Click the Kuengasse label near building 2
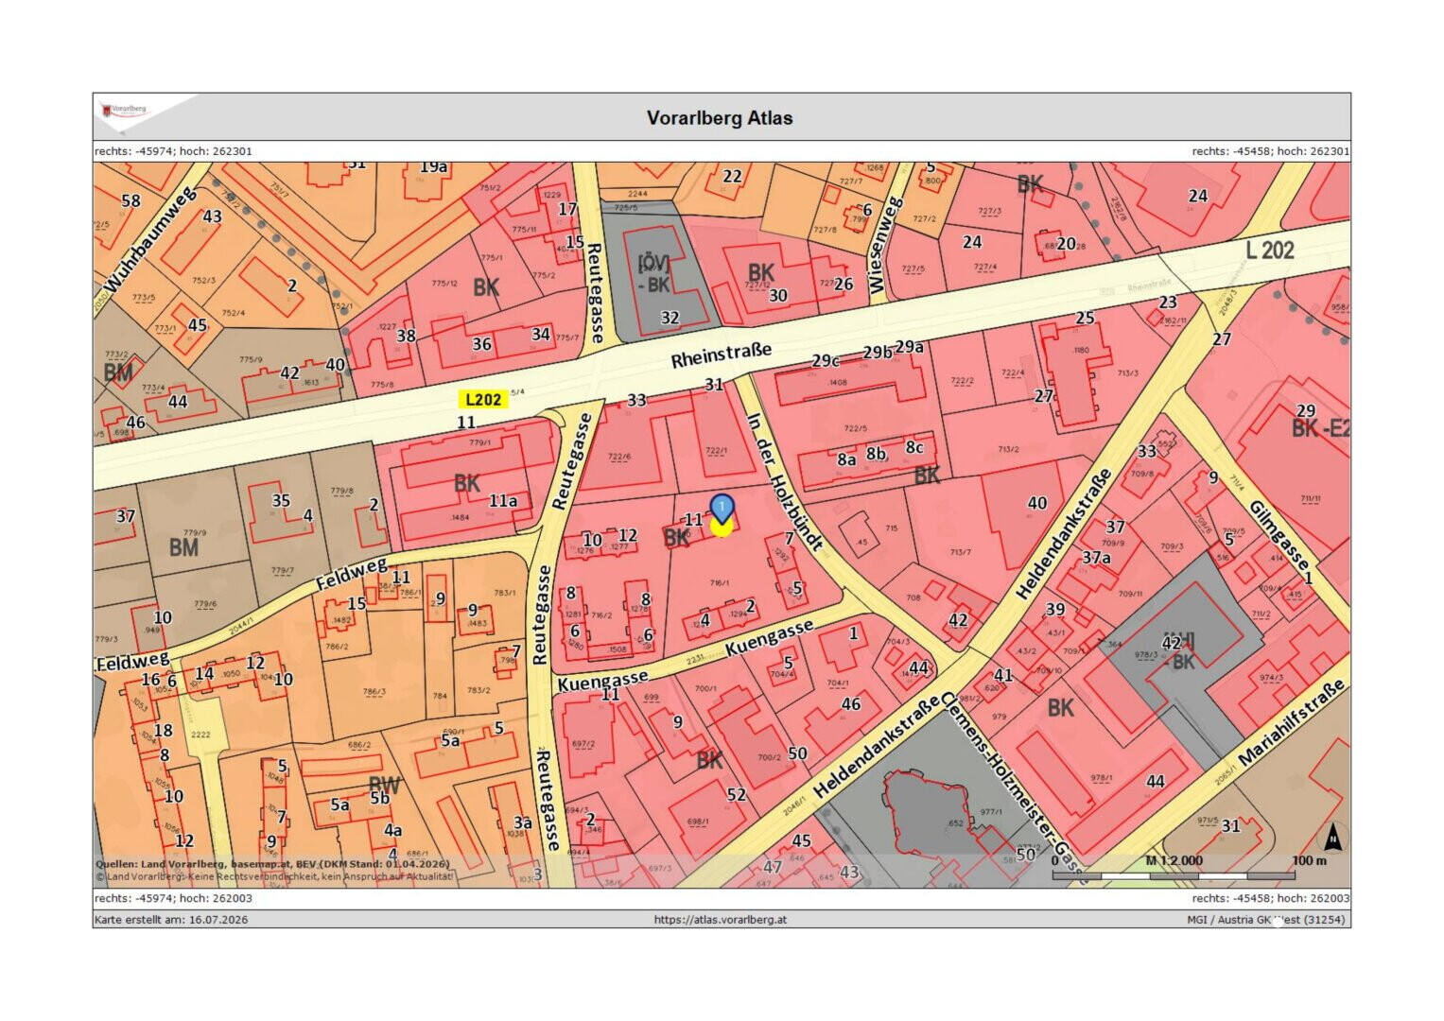This screenshot has width=1444, height=1021. coord(769,639)
